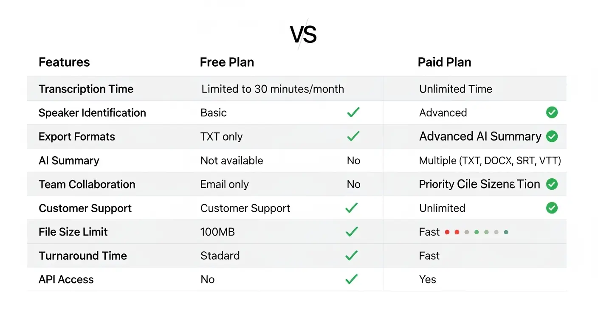This screenshot has height=326, width=598.
Task: Click green circle check beside Advanced
Action: click(x=552, y=112)
